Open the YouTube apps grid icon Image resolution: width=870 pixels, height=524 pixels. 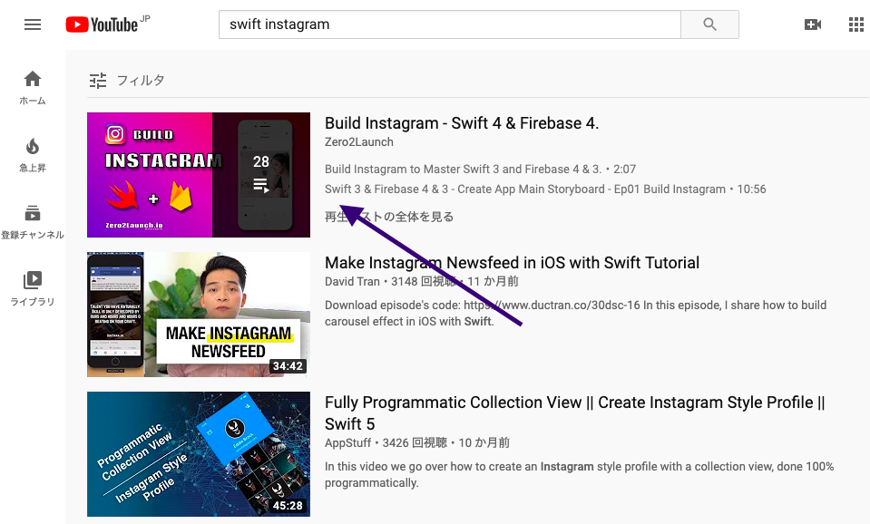(x=856, y=24)
